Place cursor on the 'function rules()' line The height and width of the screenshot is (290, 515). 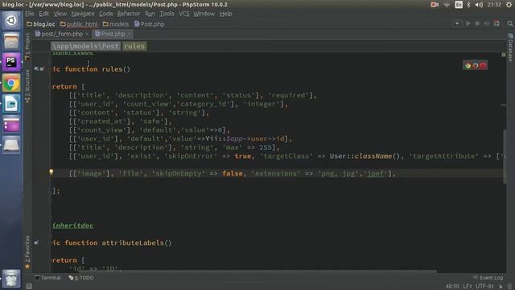tap(97, 69)
